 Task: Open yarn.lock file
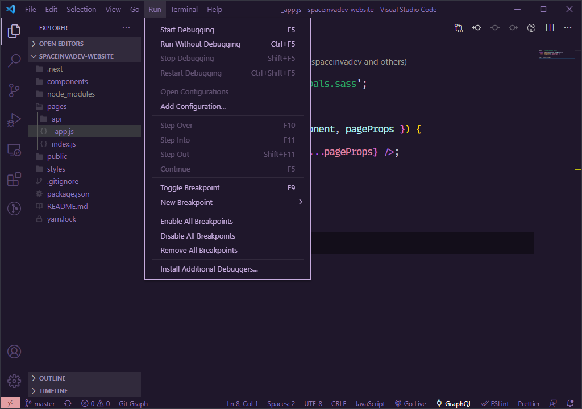(x=84, y=219)
